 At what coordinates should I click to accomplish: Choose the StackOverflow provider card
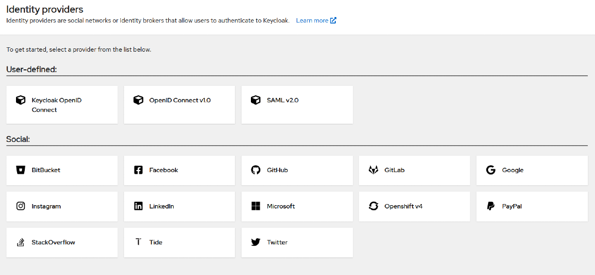(62, 243)
